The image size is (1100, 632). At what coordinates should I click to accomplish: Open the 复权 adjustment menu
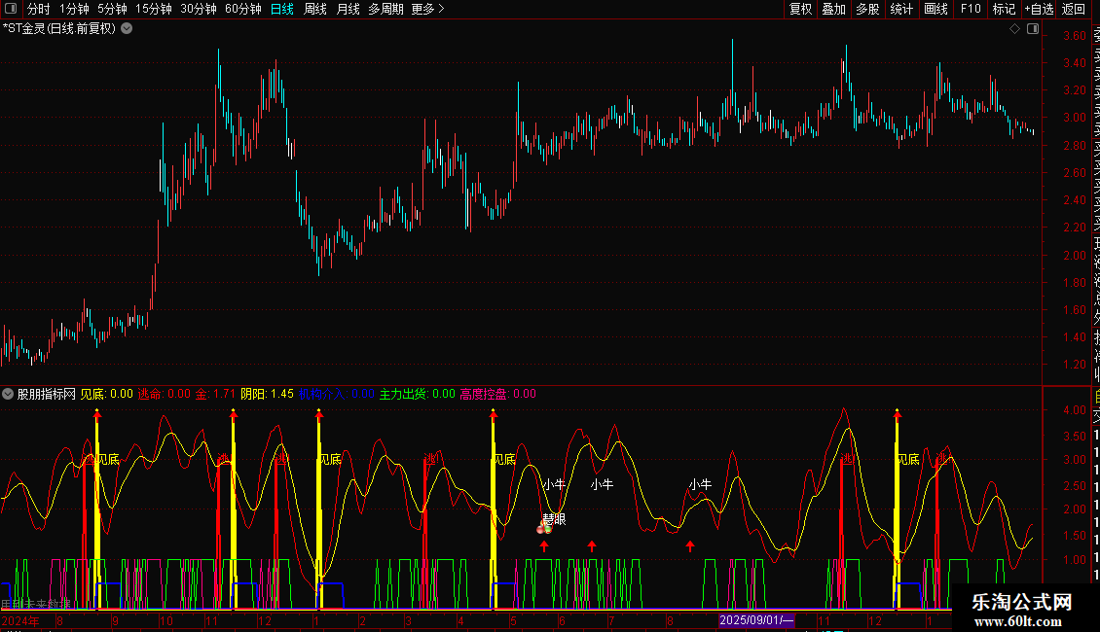pyautogui.click(x=800, y=9)
